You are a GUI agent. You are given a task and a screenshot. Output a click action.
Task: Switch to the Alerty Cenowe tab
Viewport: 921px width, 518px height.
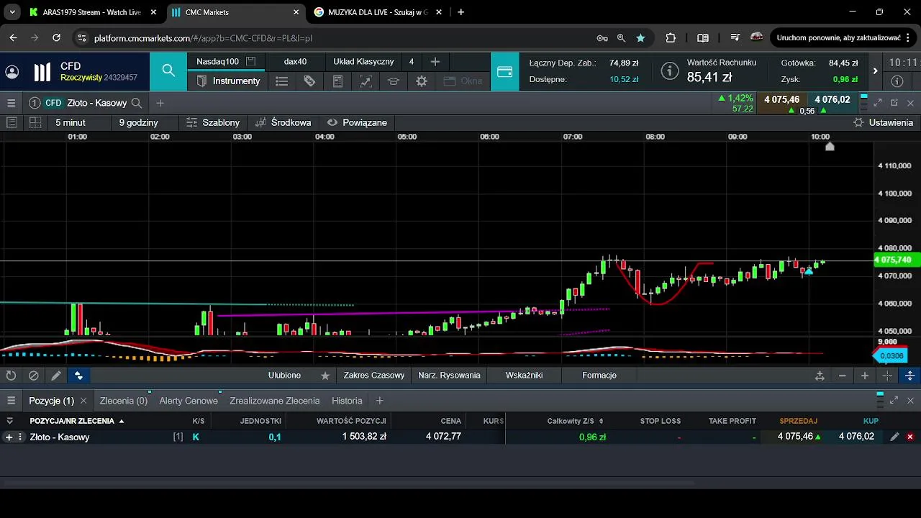(x=189, y=401)
